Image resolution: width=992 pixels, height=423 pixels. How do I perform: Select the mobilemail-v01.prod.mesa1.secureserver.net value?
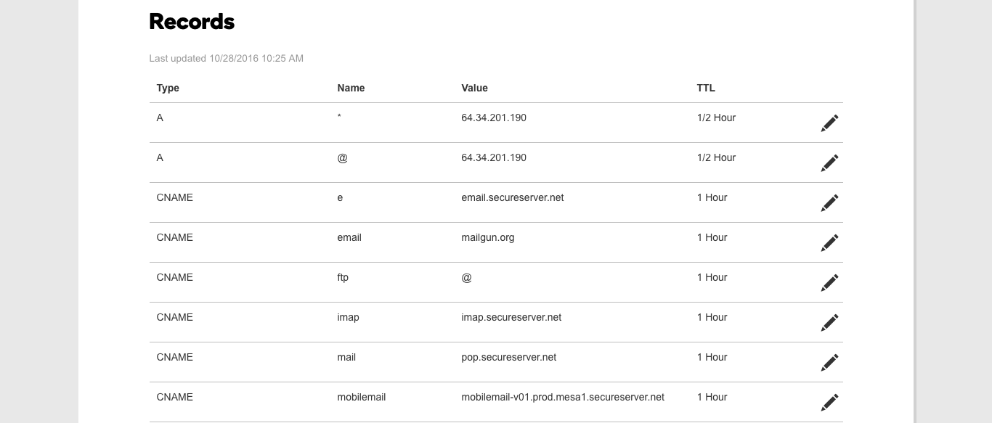click(563, 397)
